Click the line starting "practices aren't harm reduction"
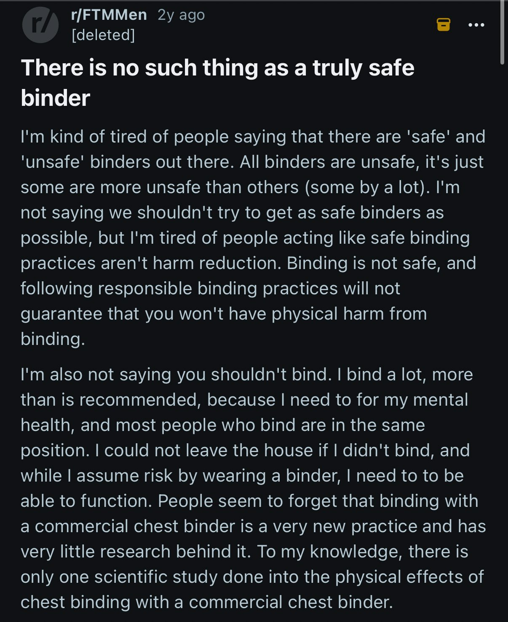 248,263
